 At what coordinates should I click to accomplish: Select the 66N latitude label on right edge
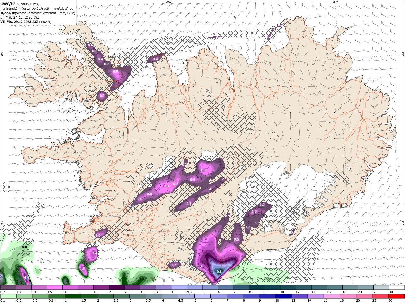(x=403, y=54)
